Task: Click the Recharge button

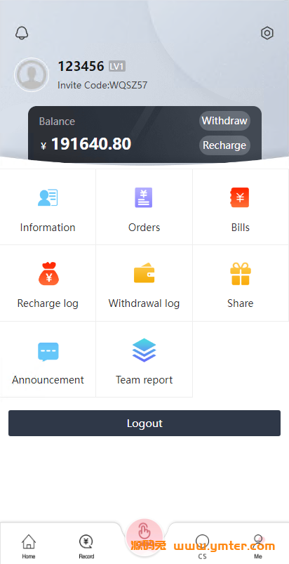Action: [224, 145]
